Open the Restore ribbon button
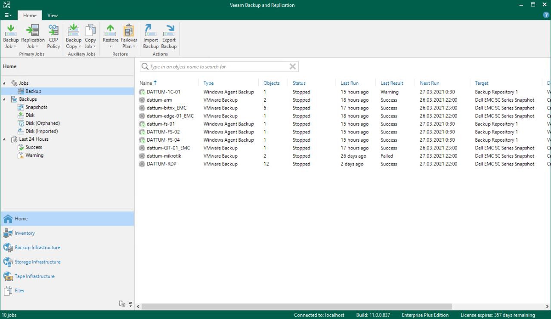Image resolution: width=551 pixels, height=319 pixels. click(110, 36)
